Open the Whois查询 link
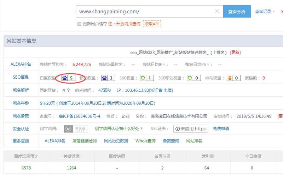This screenshot has width=283, height=175. point(145,141)
